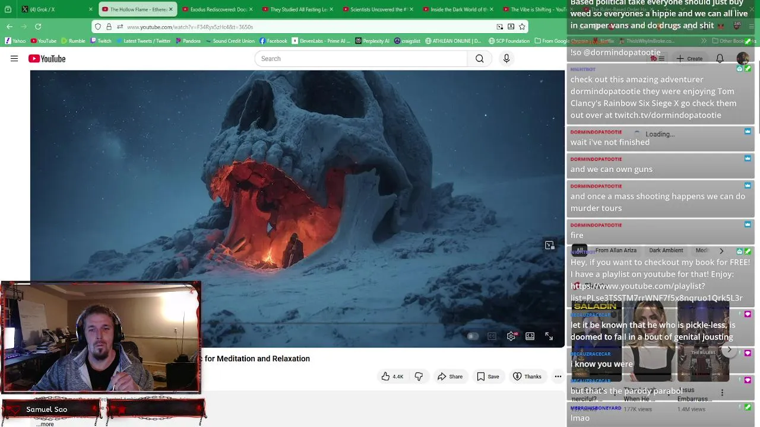760x427 pixels.
Task: Open the more actions ellipsis under video
Action: coord(558,377)
